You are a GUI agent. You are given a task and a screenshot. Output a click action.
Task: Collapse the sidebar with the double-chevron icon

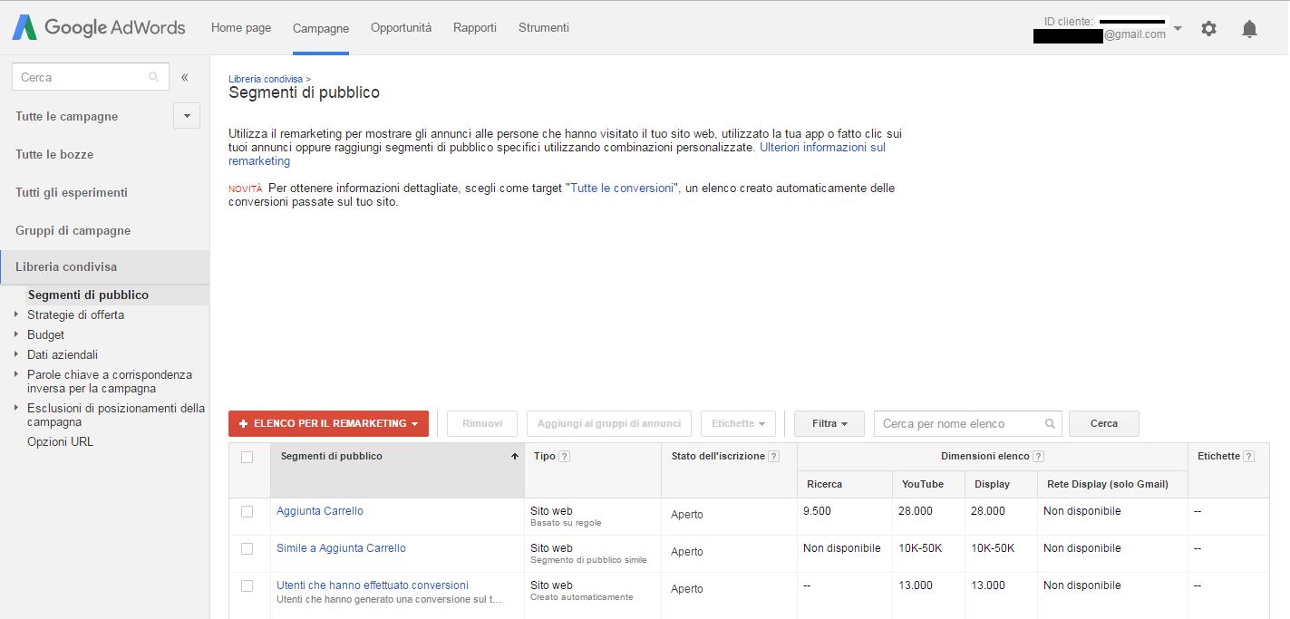click(185, 77)
